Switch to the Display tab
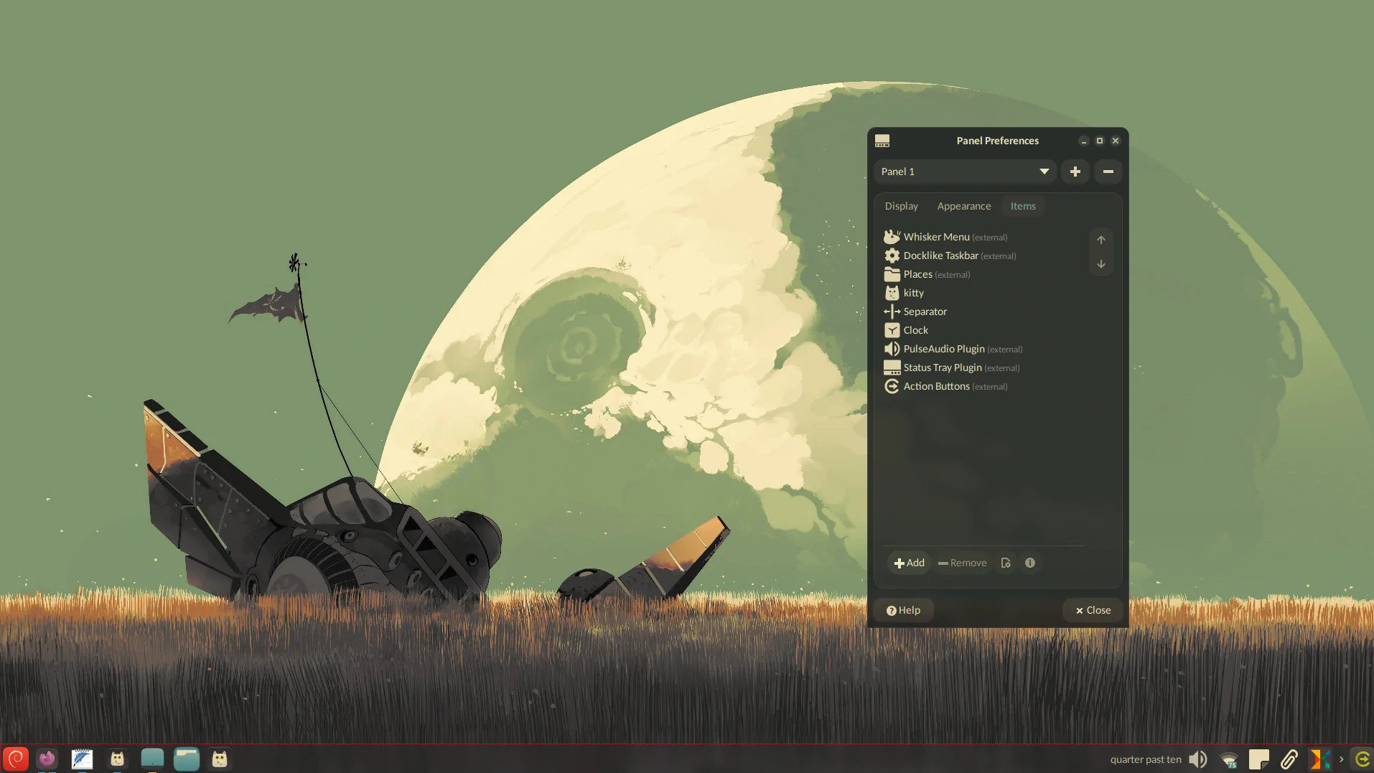The image size is (1374, 773). [901, 206]
